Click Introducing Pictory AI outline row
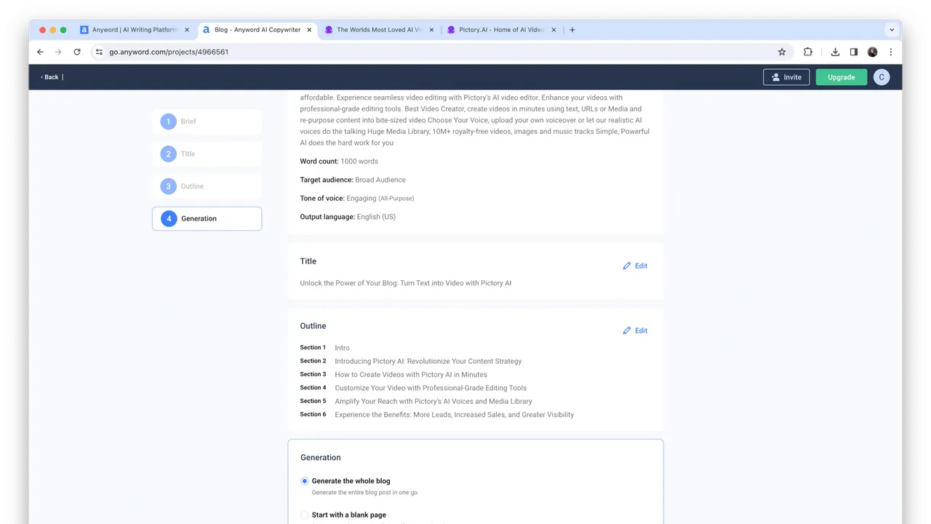Screen dimensions: 931x524 [411, 361]
